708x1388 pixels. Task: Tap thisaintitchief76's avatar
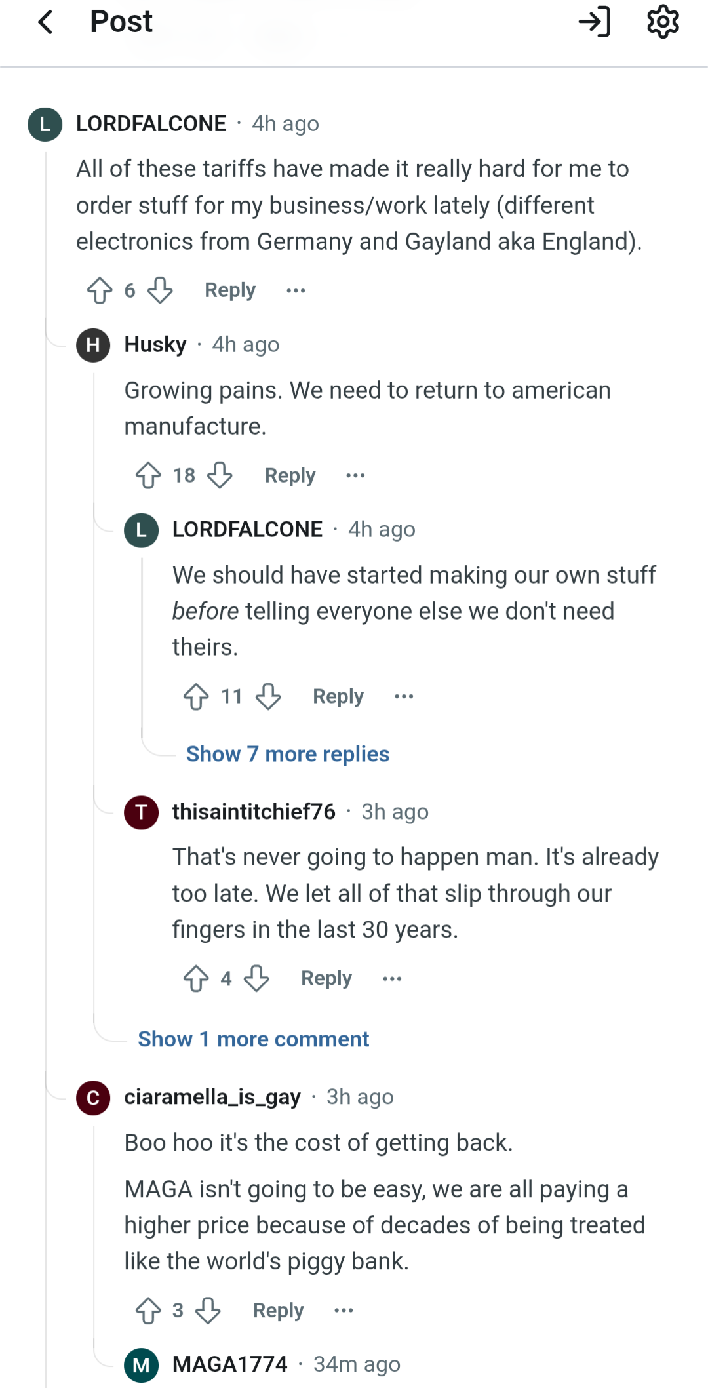pyautogui.click(x=142, y=812)
